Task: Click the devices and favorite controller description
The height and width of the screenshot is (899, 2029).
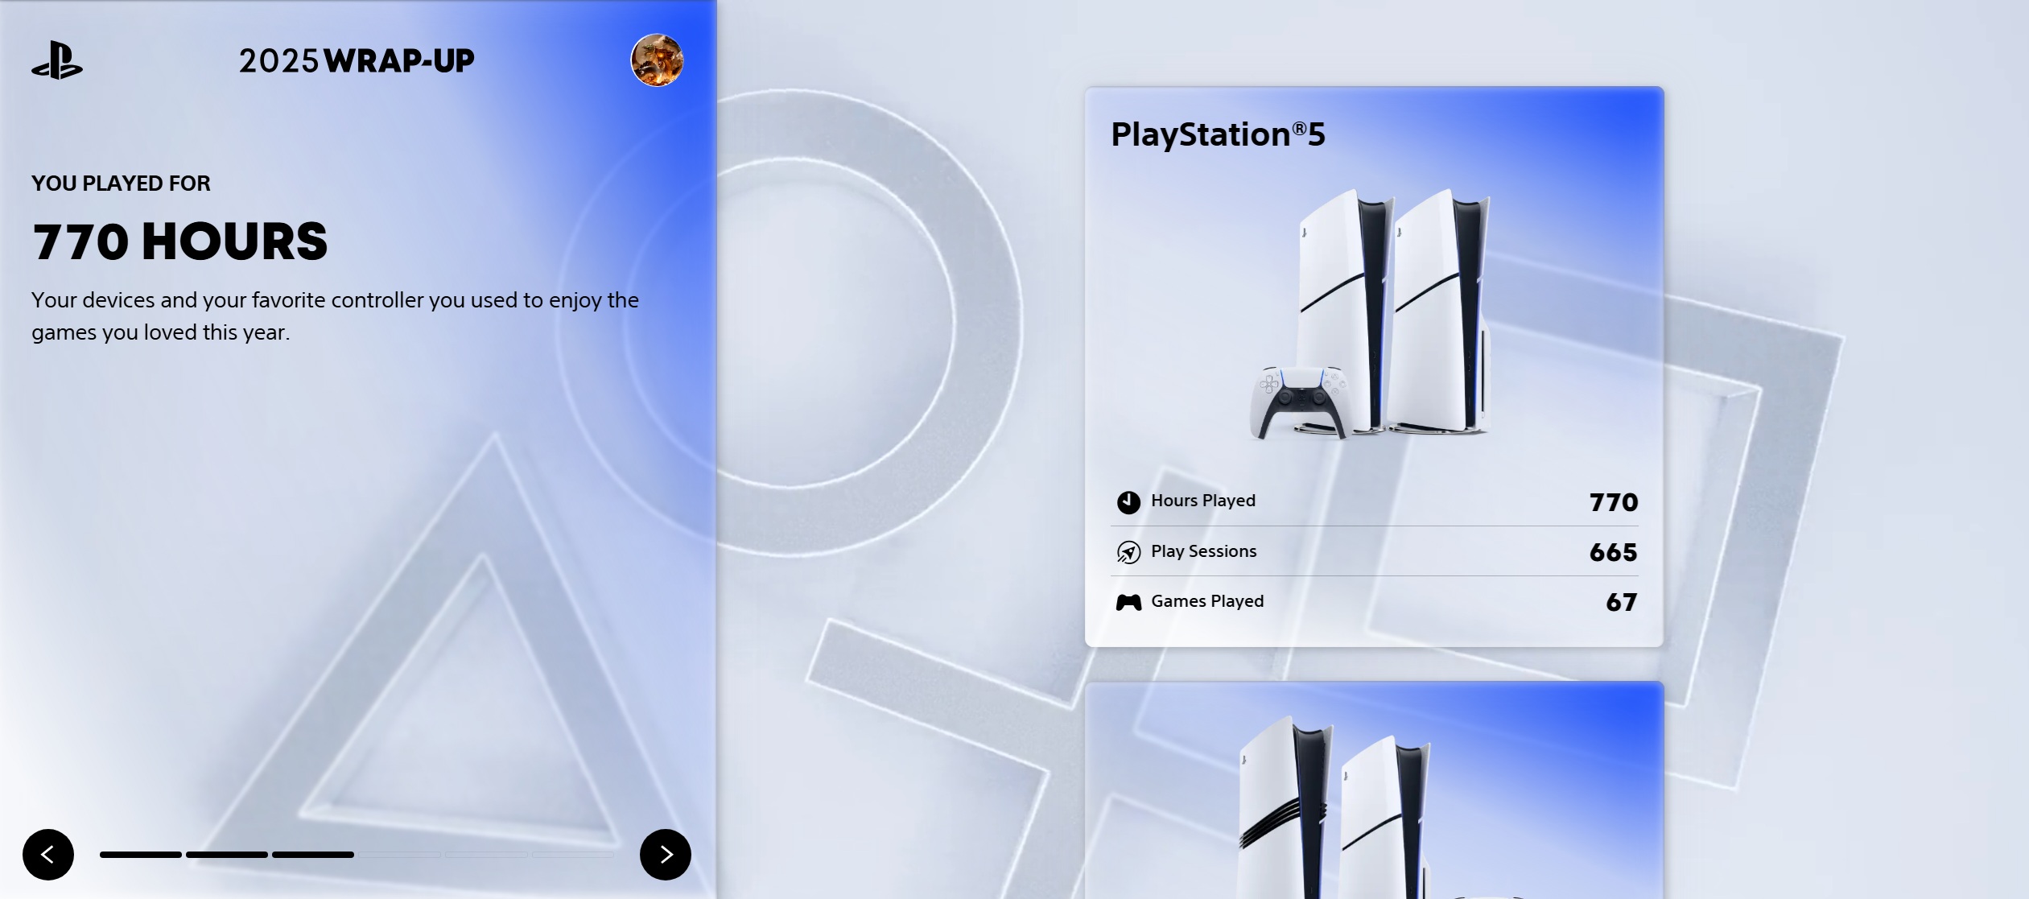Action: click(336, 316)
